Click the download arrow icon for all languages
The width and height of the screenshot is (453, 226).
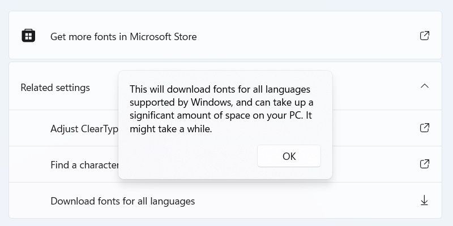pos(424,201)
